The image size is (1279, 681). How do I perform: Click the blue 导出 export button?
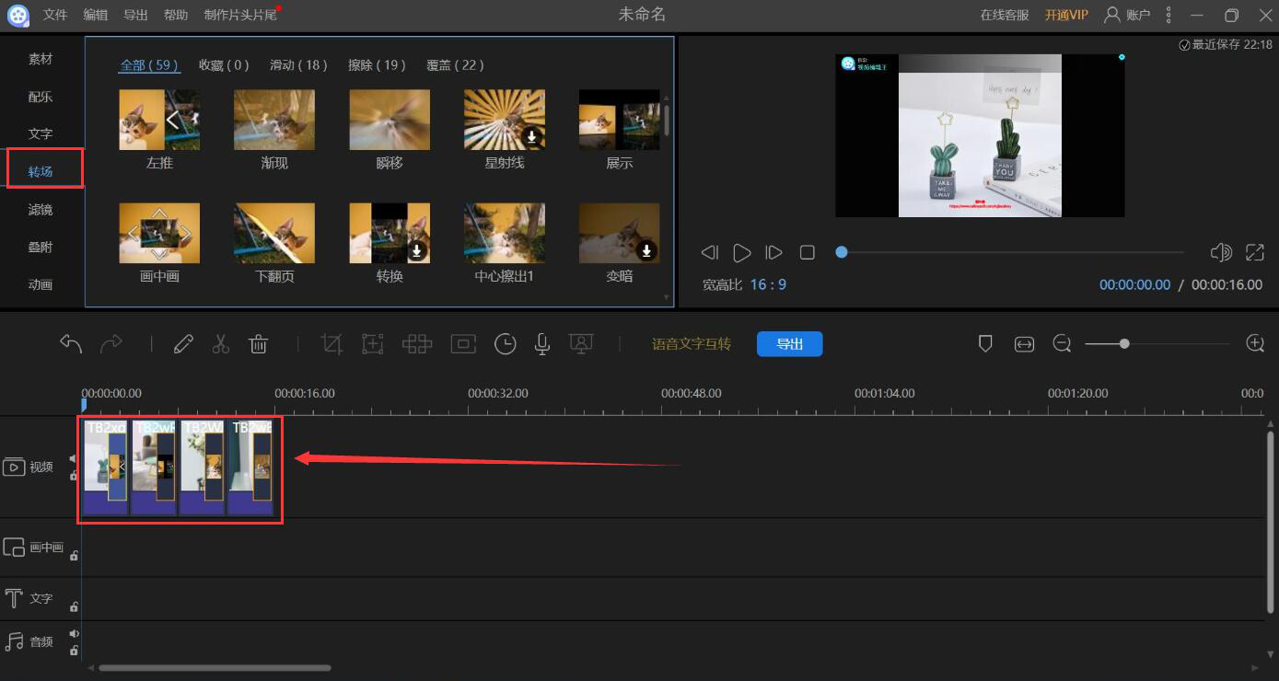click(x=789, y=344)
